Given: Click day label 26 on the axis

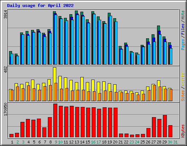Looking at the screenshot, I should (x=148, y=142).
